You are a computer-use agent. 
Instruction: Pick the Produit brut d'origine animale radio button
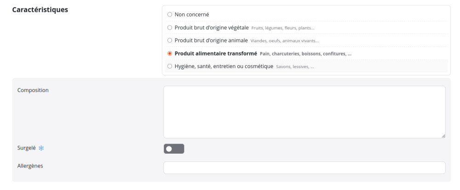point(170,40)
